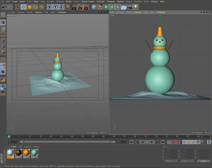This screenshot has width=212, height=168.
Task: Open material manager Create menu
Action: (13, 147)
